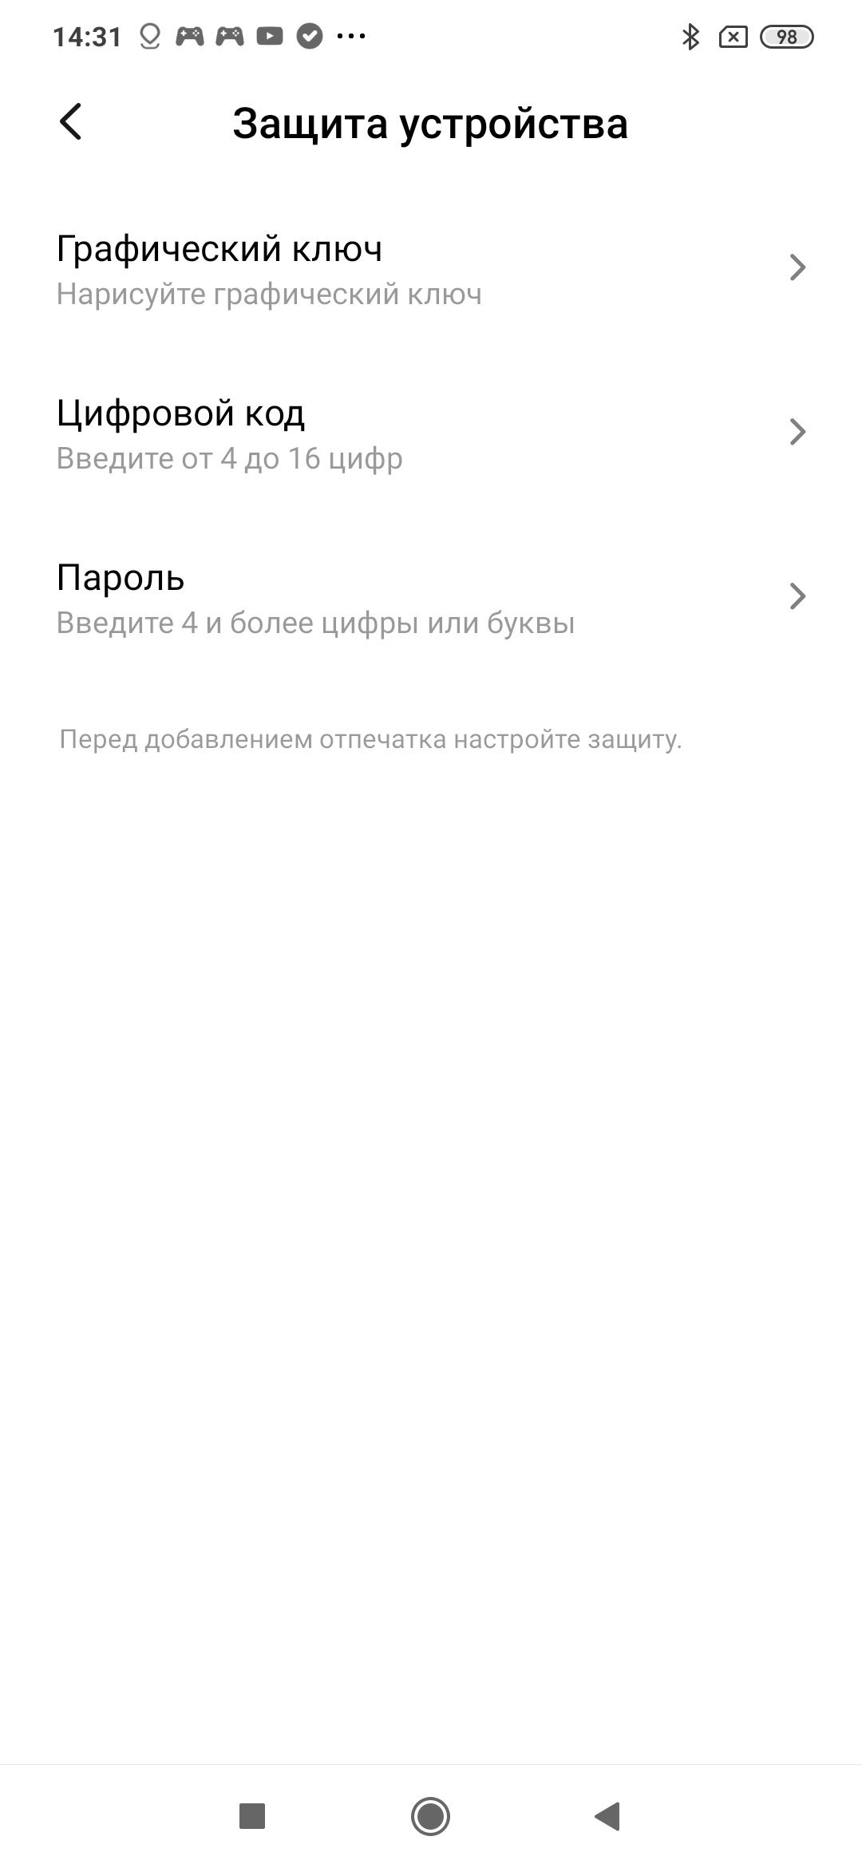Open the Графический ключ option
This screenshot has height=1868, width=862.
431,270
